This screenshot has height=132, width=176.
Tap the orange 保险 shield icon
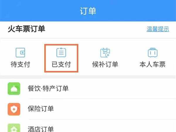click(x=14, y=109)
